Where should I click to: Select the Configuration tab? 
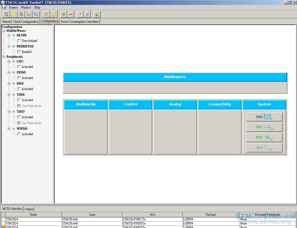coord(49,21)
